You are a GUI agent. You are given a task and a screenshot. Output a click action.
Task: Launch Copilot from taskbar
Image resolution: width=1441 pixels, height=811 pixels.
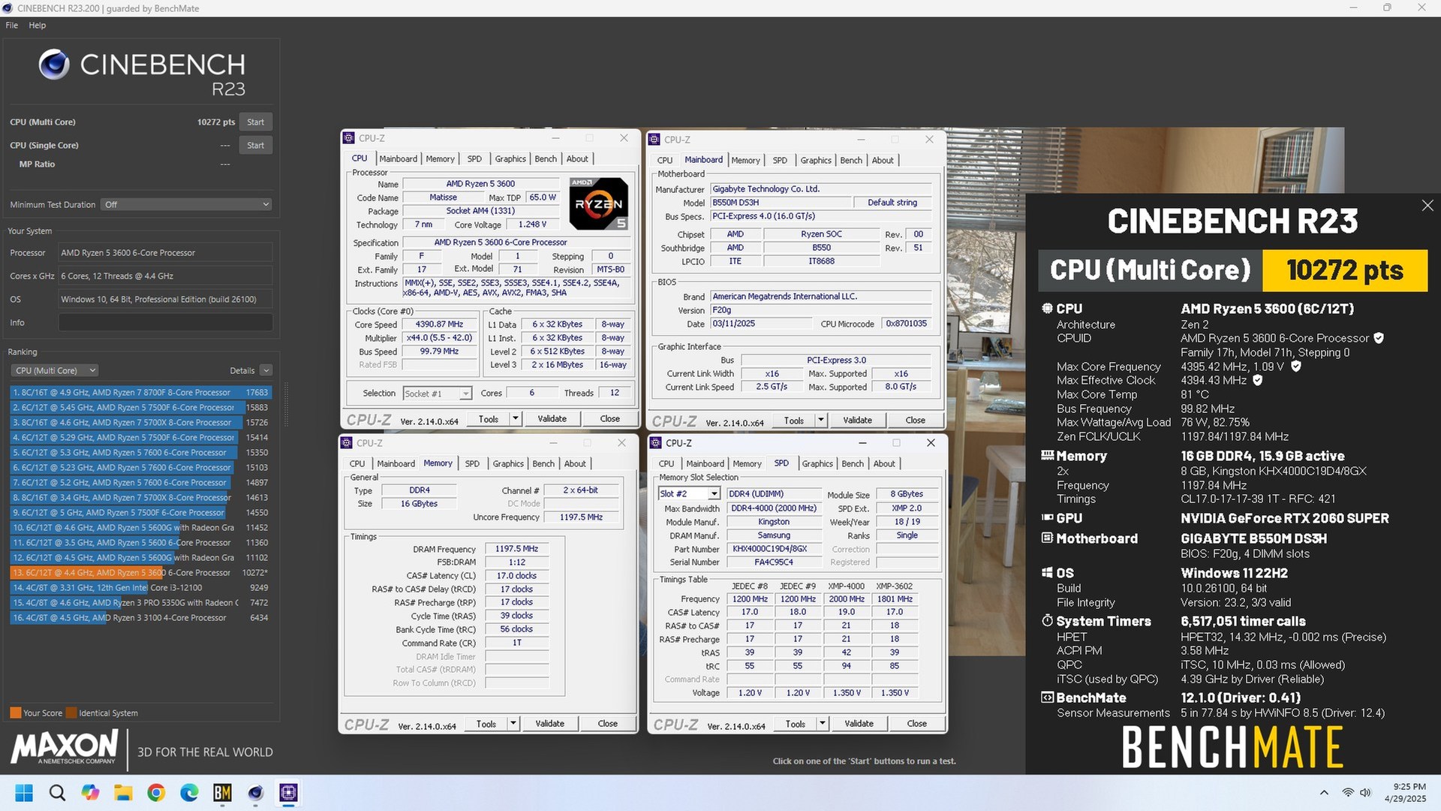(x=90, y=793)
